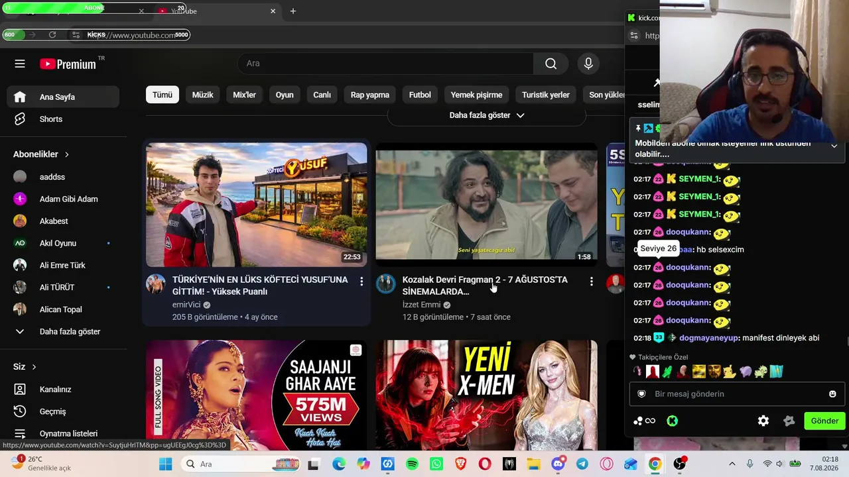Viewport: 849px width, 477px height.
Task: Send the Kick chat message with Gönder
Action: point(824,421)
